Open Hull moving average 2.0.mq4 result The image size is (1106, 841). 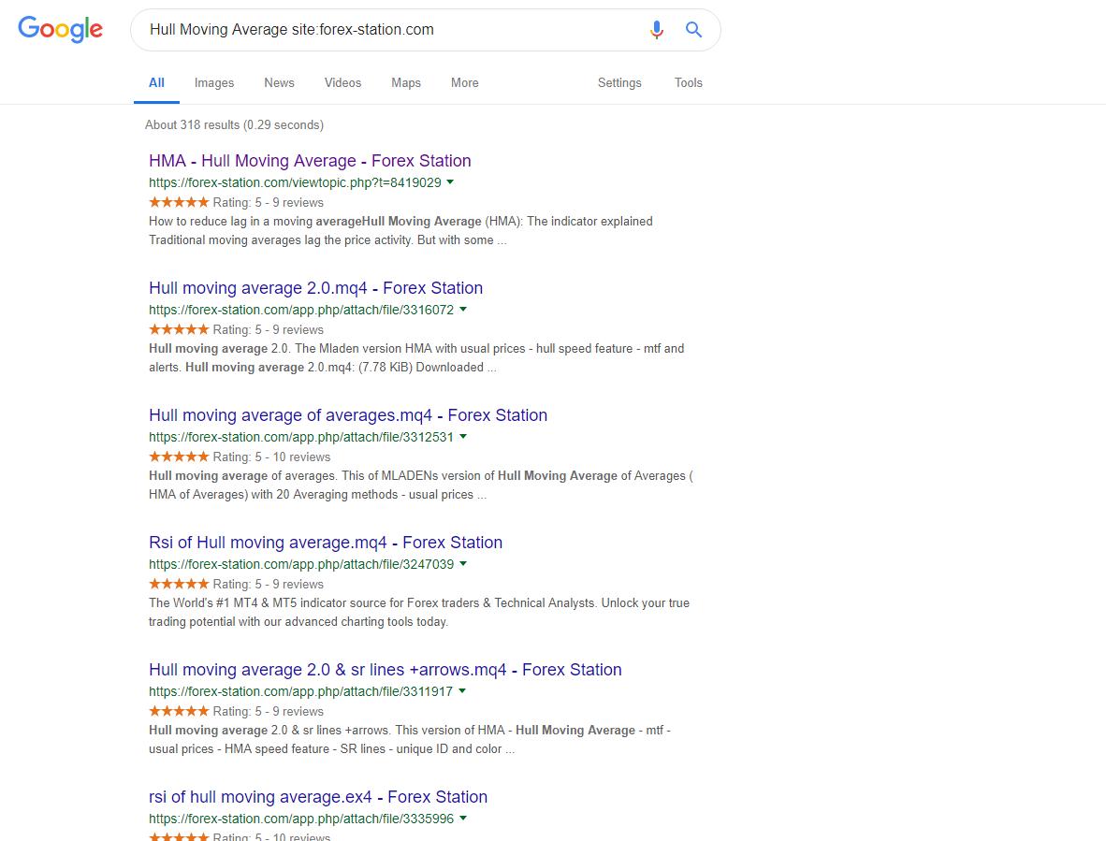(316, 287)
